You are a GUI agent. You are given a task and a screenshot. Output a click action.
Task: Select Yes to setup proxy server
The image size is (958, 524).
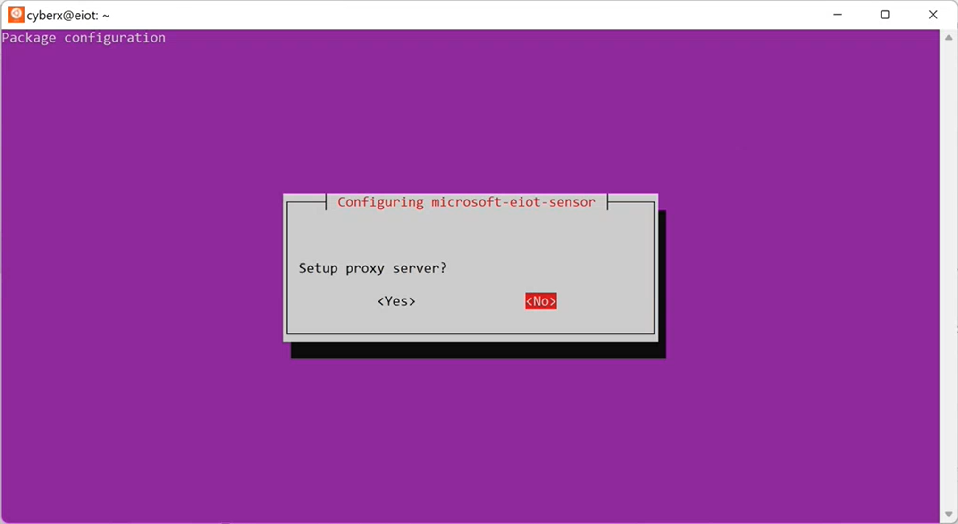(396, 301)
